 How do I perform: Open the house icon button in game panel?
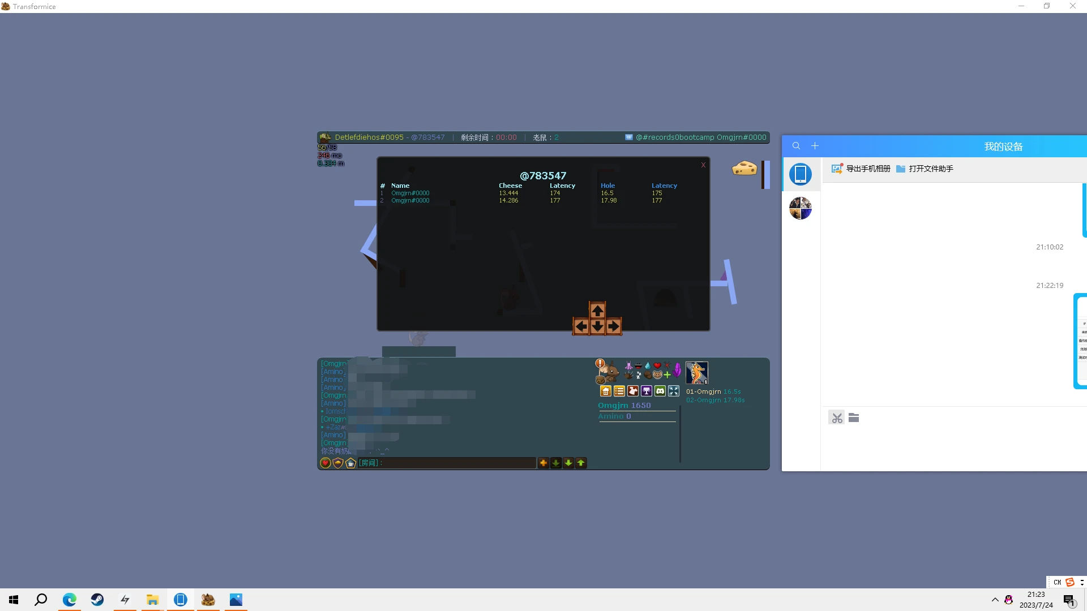point(605,391)
